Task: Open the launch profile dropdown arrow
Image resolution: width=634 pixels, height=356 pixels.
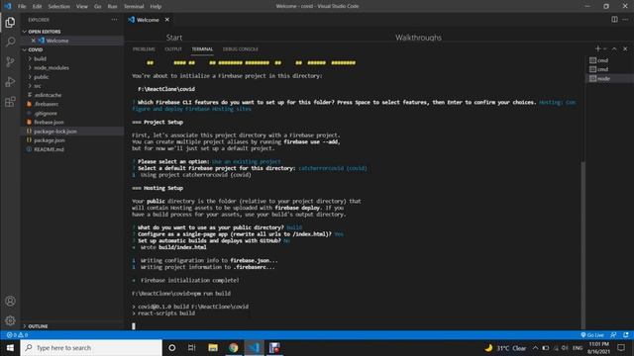Action: (605, 48)
